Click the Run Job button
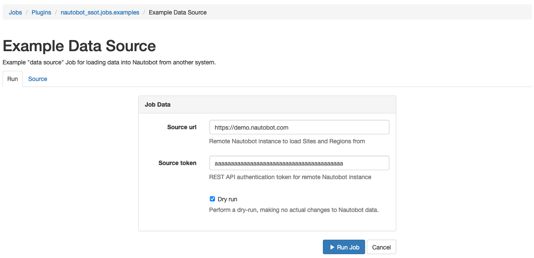 (344, 247)
